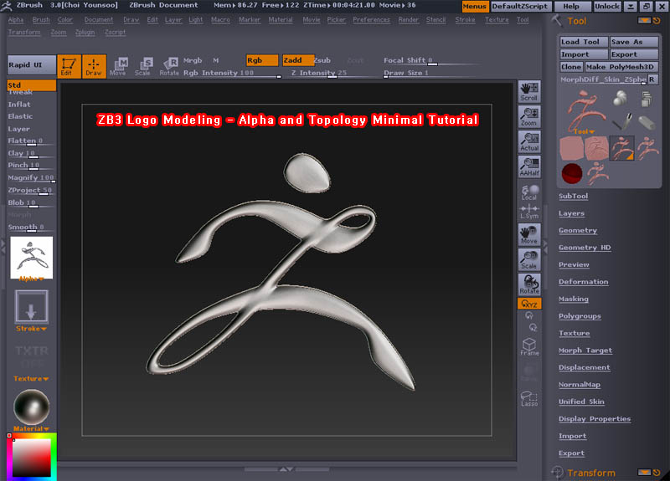
Task: Click the Scroll canvas icon
Action: pyautogui.click(x=528, y=92)
